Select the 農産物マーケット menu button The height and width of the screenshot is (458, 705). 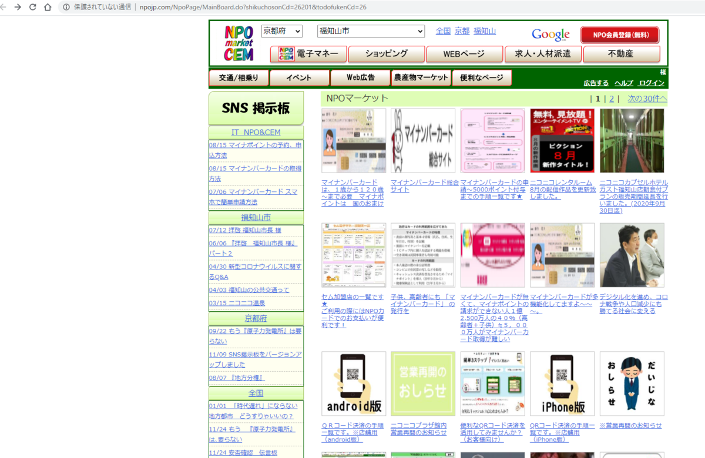[421, 78]
